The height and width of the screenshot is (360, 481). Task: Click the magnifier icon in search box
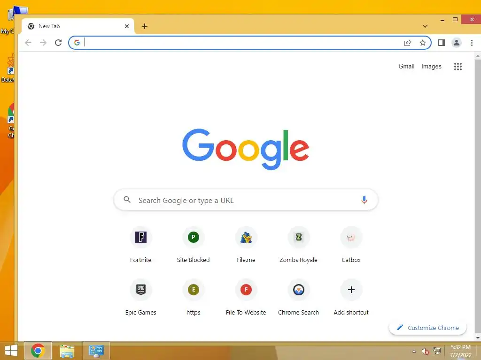click(x=127, y=200)
